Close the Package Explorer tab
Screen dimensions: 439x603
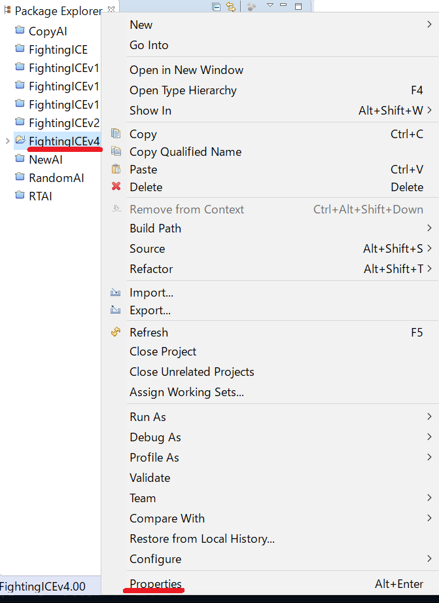click(x=111, y=9)
